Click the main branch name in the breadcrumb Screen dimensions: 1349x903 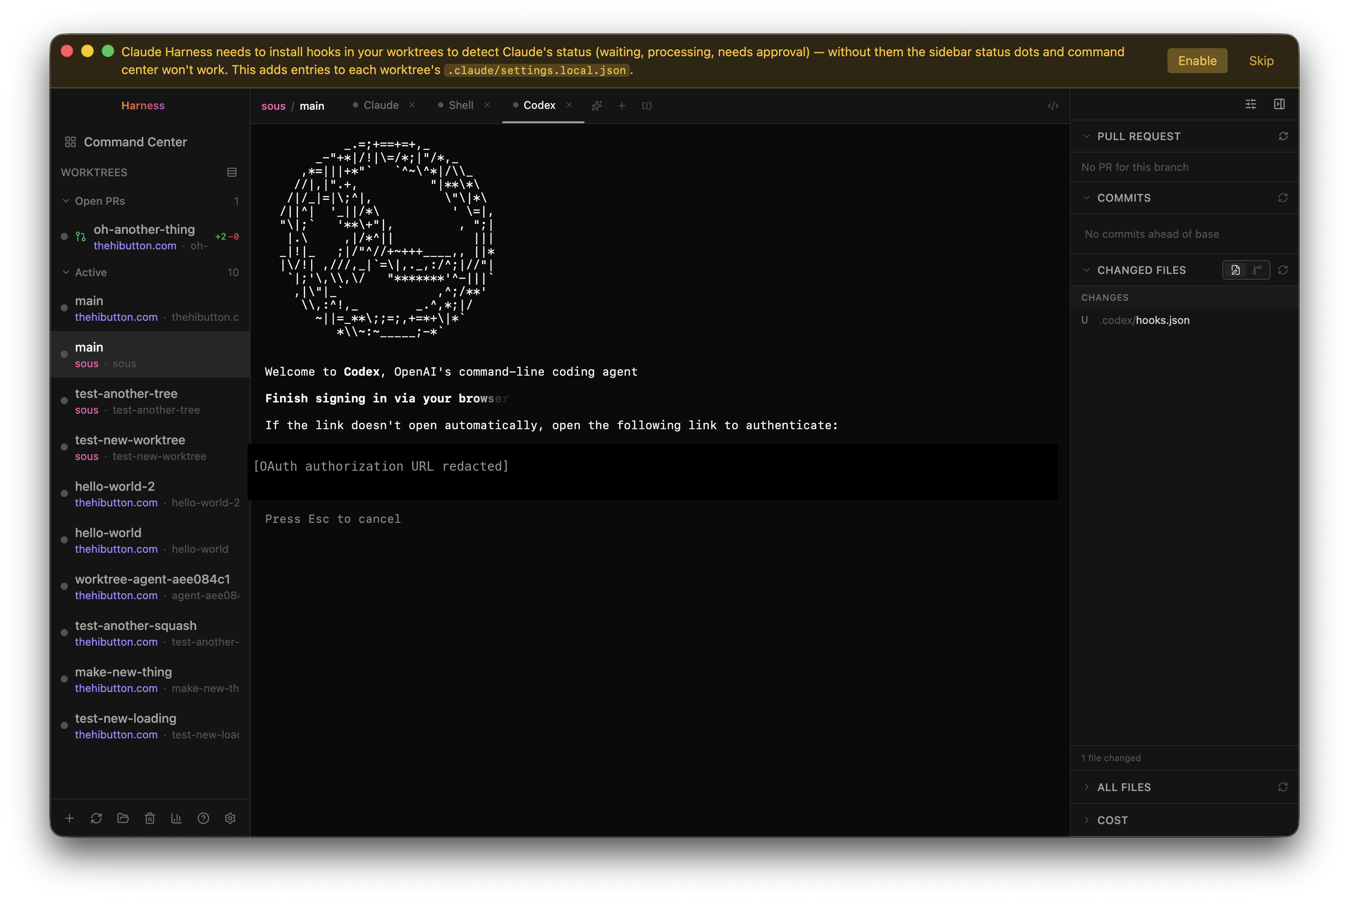pyautogui.click(x=312, y=106)
